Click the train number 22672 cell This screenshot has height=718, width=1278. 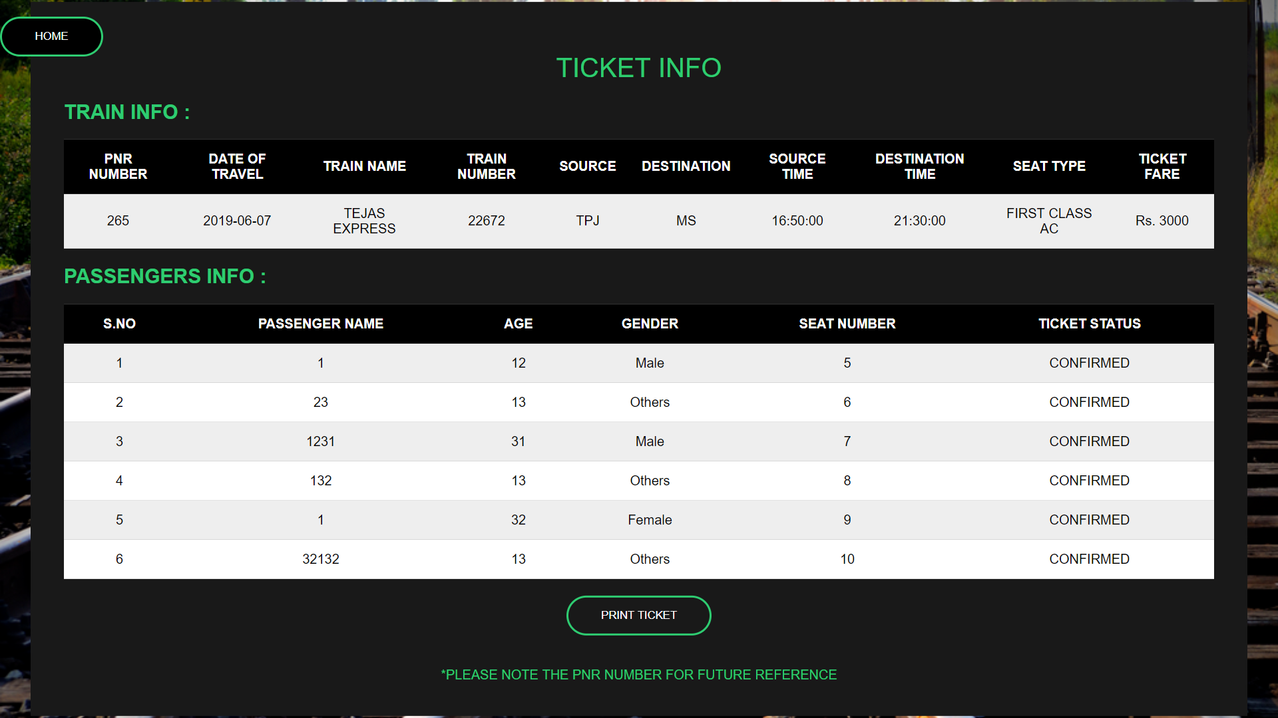tap(487, 221)
